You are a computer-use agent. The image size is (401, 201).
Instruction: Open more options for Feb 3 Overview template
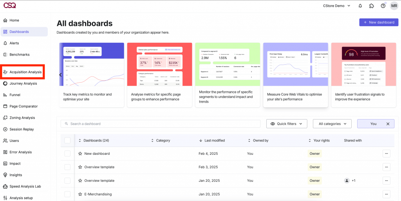pos(387,167)
